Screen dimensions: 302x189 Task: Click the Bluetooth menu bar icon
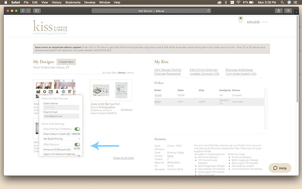tap(226, 2)
